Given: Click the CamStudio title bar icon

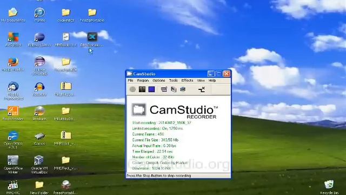Looking at the screenshot, I should (129, 74).
